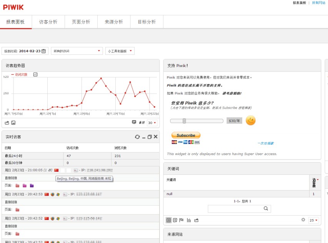
Task: Click the 访客趋势图 widget title
Action: point(15,65)
